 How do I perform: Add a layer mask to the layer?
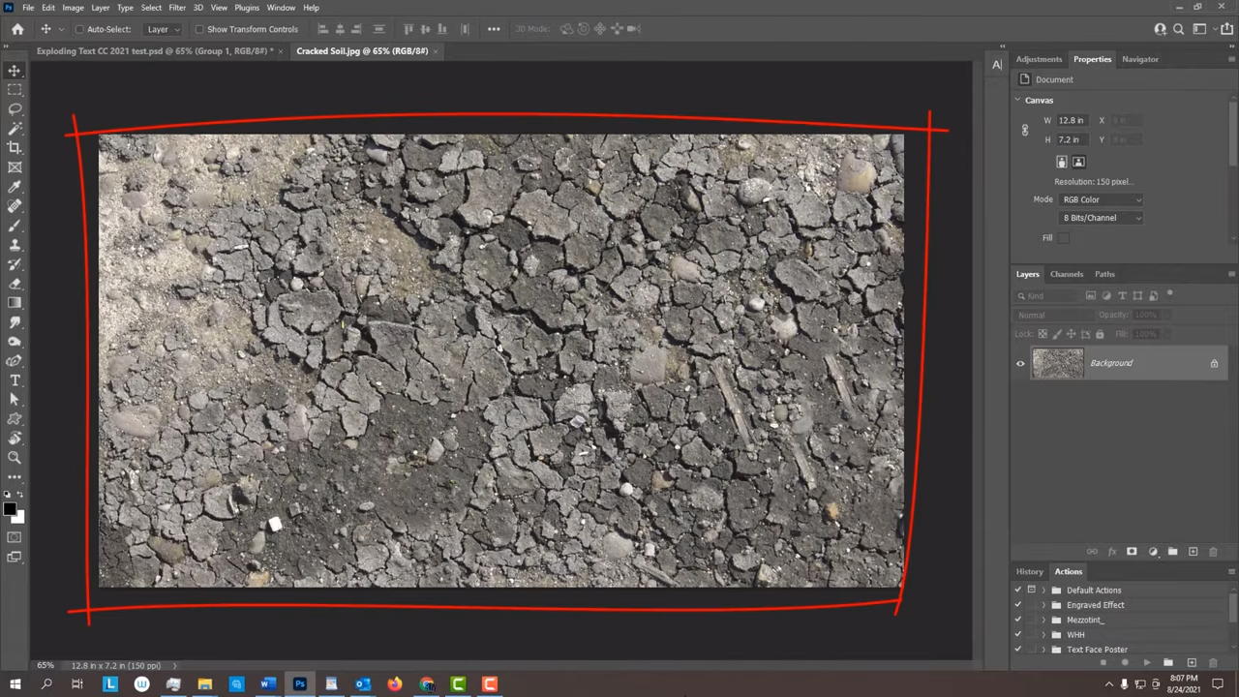click(x=1132, y=551)
